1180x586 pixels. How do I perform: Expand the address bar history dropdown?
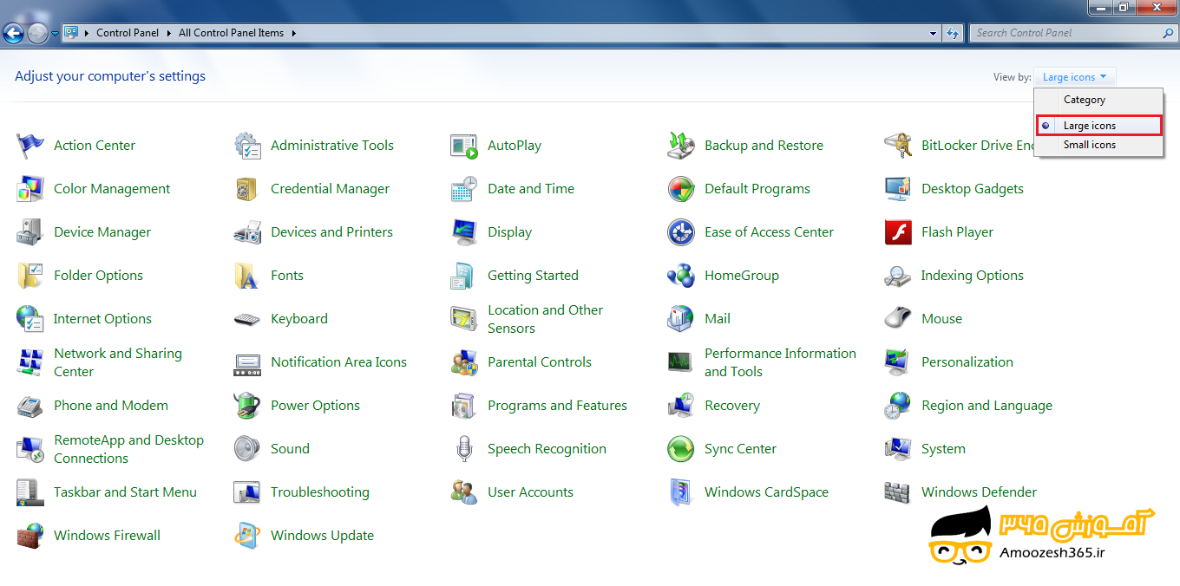coord(932,33)
